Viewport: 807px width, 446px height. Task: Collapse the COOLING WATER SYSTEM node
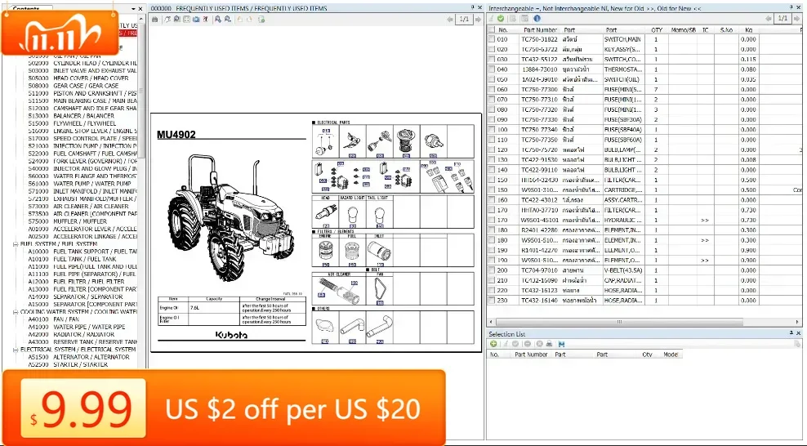point(16,311)
